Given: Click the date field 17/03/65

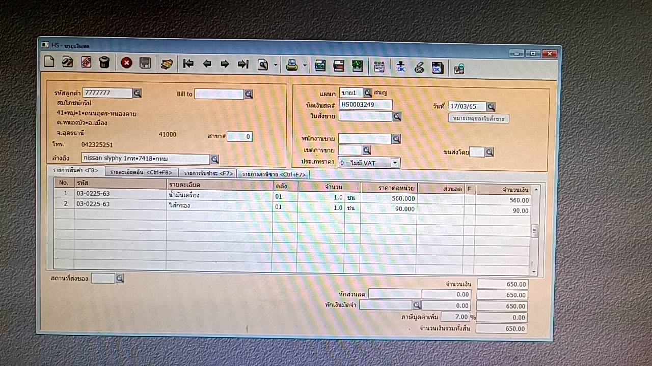Looking at the screenshot, I should (x=467, y=107).
